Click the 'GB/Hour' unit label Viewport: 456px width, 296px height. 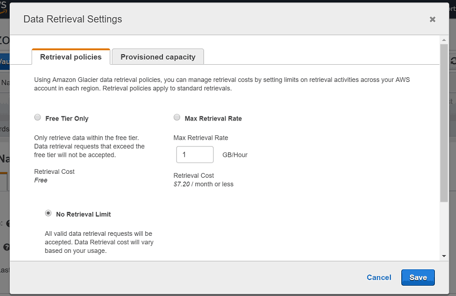click(x=235, y=155)
